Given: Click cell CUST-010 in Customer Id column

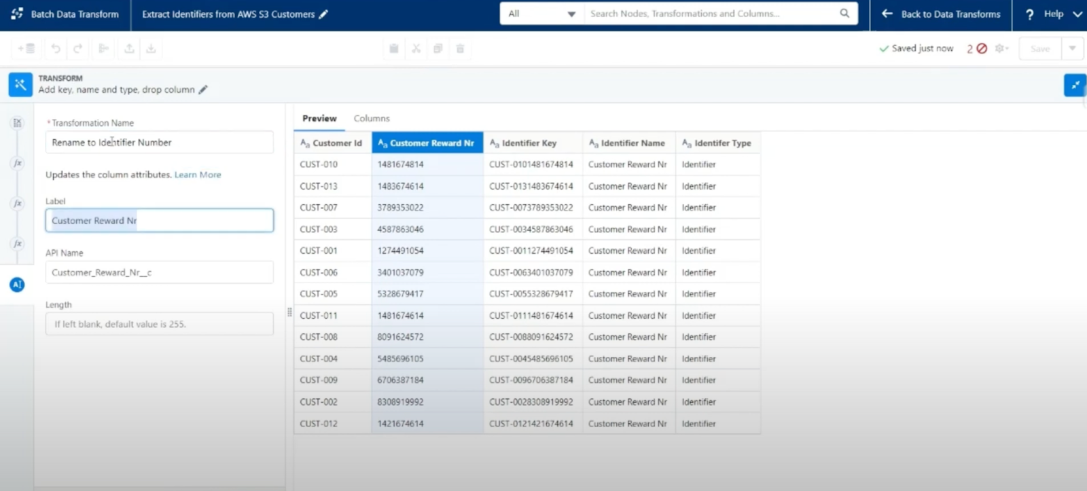Looking at the screenshot, I should [x=333, y=164].
